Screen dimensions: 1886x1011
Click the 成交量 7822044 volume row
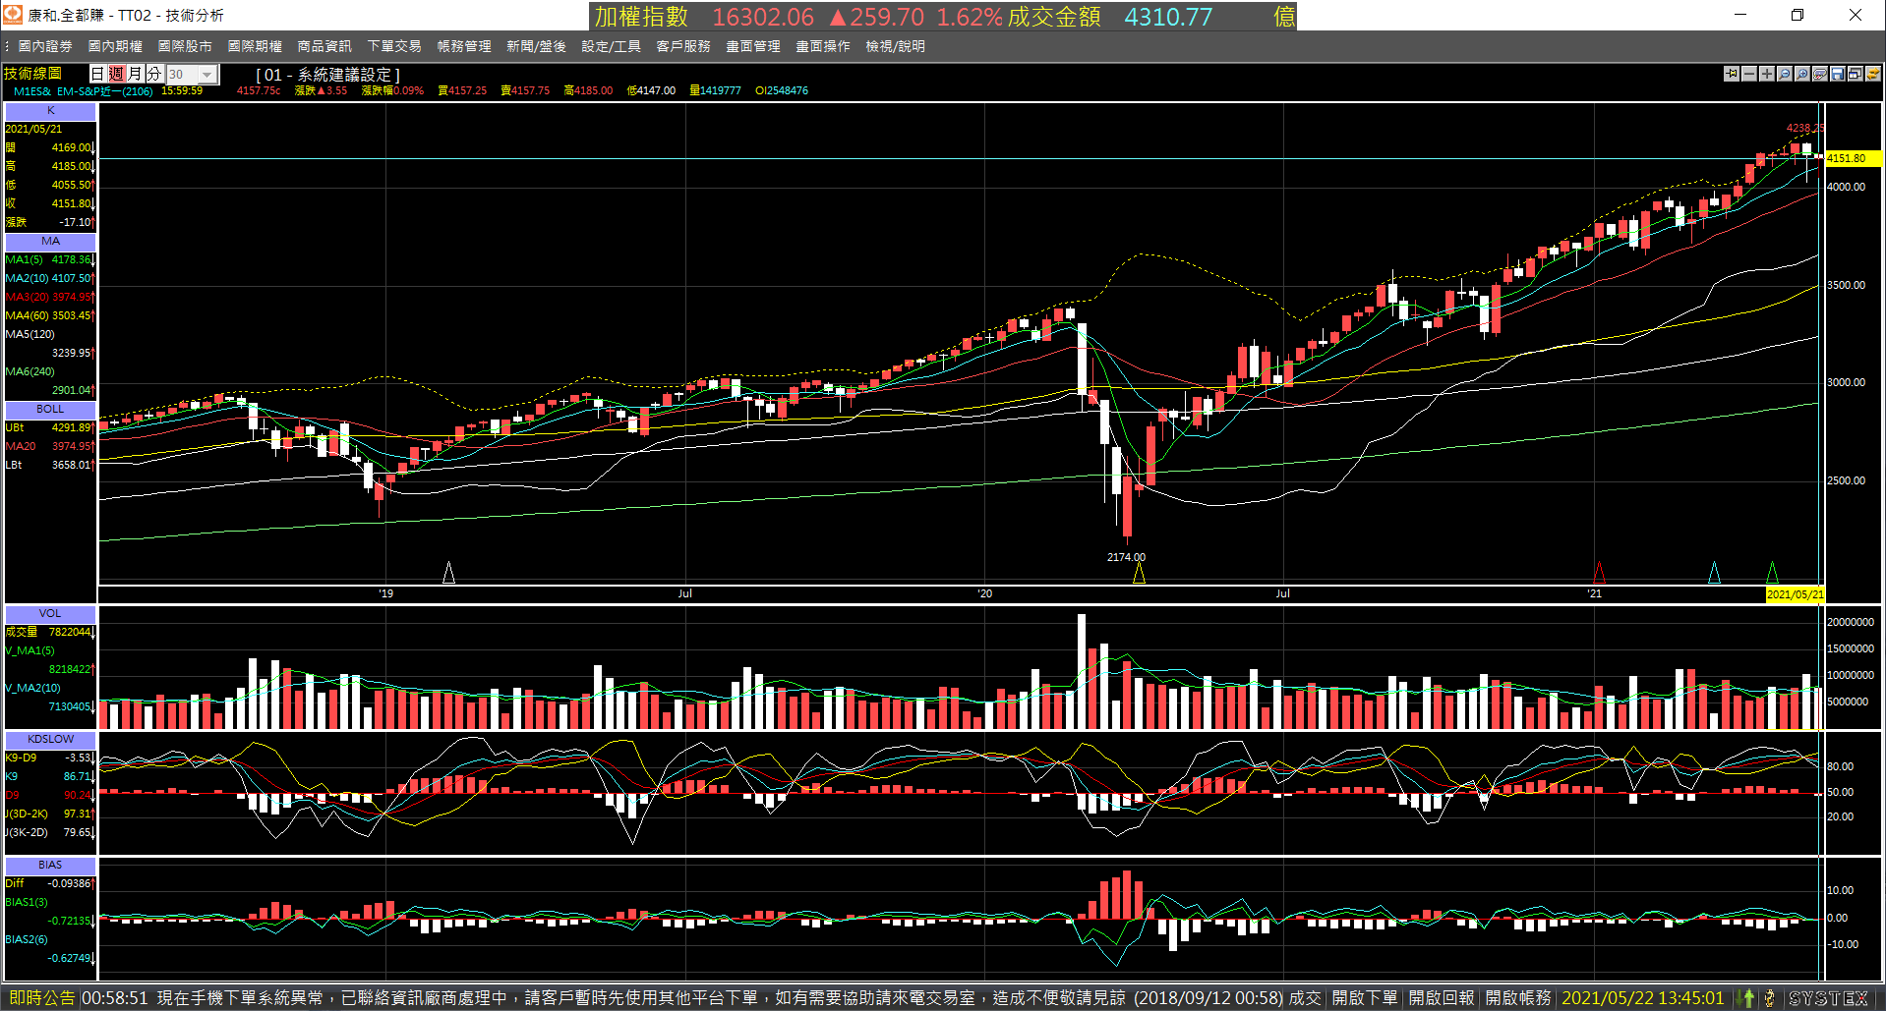click(50, 632)
